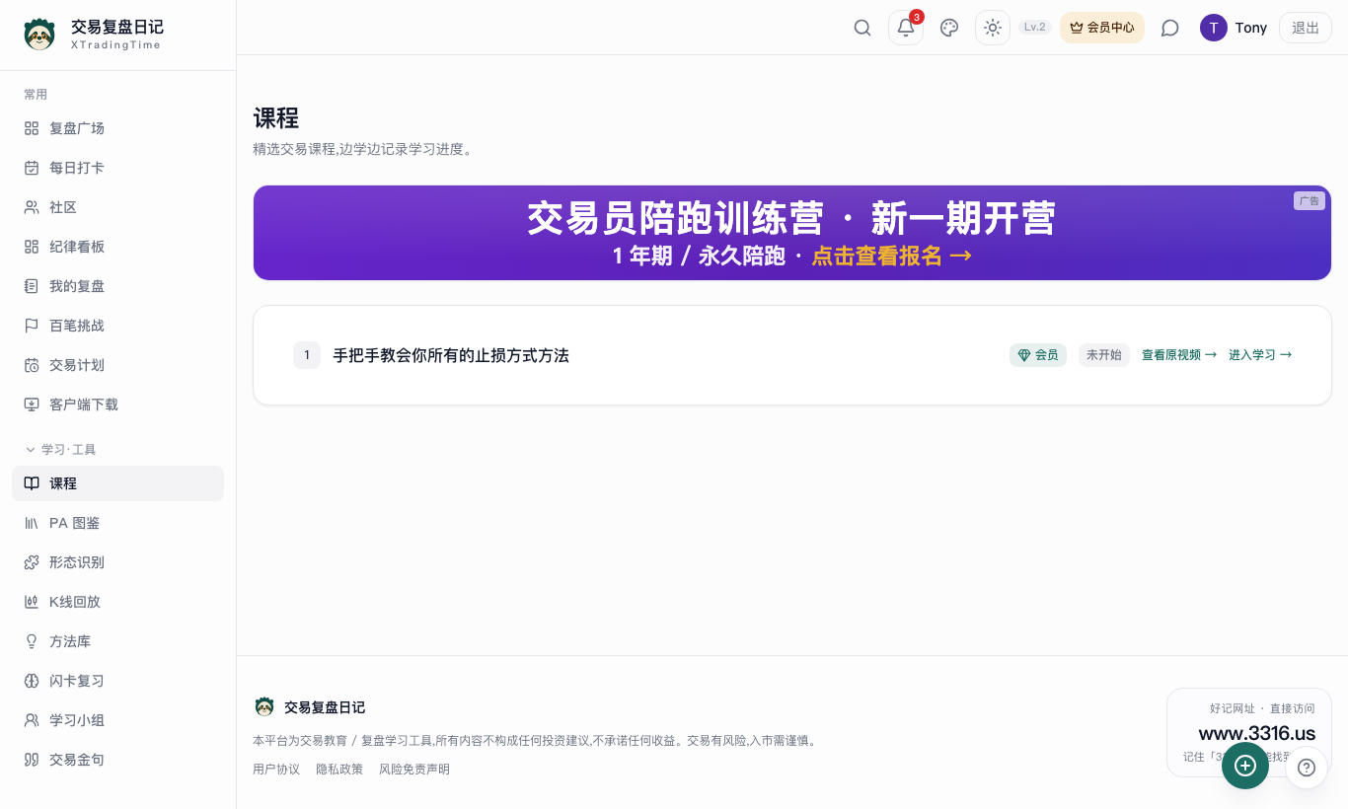This screenshot has width=1348, height=809.
Task: Click the question mark help button
Action: pos(1307,767)
